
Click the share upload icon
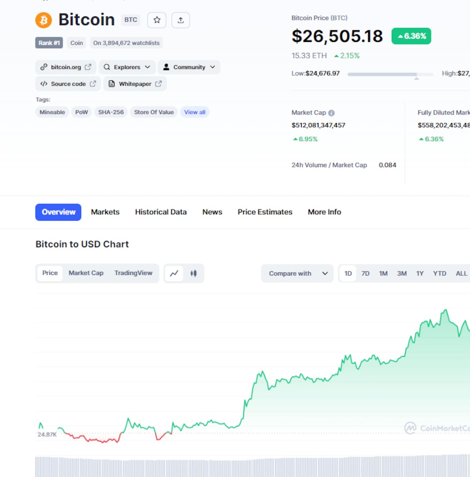click(x=181, y=20)
